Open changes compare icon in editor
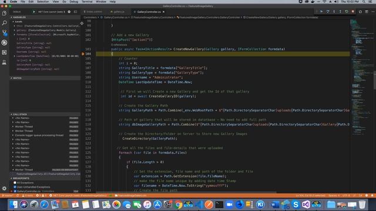 (x=360, y=12)
